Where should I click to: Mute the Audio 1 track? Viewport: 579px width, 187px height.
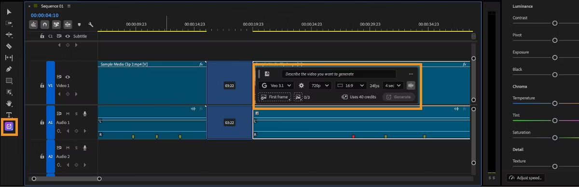tap(68, 114)
